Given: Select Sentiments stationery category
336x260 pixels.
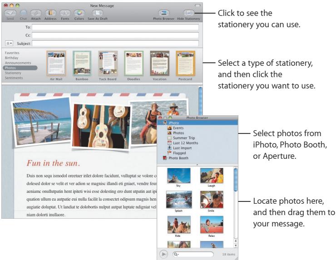Looking at the screenshot, I should [x=14, y=78].
